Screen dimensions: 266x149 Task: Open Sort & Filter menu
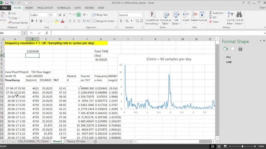pos(230,18)
